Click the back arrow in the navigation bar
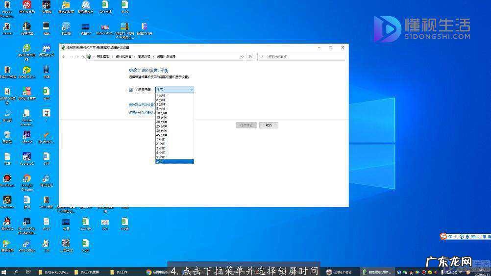 click(64, 57)
